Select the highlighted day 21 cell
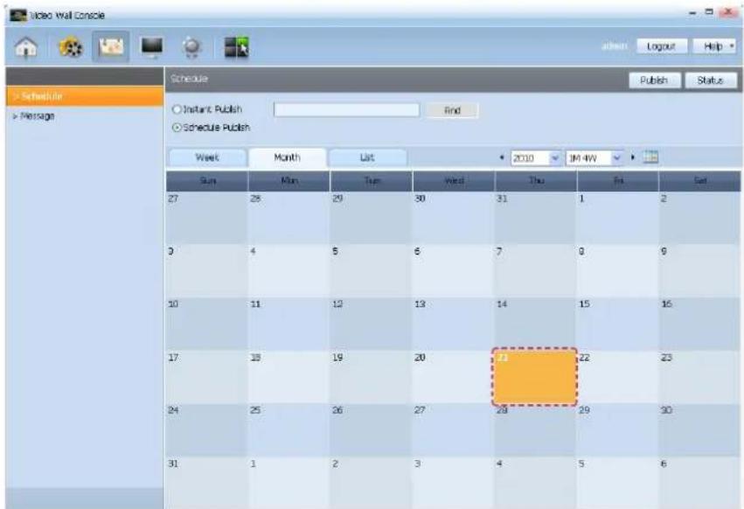The width and height of the screenshot is (744, 509). (x=535, y=377)
